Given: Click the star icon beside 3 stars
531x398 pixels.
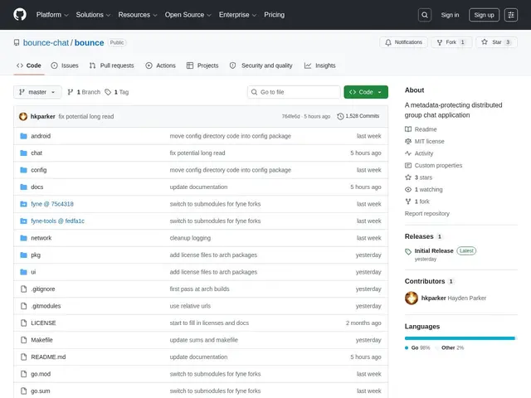Looking at the screenshot, I should 408,177.
